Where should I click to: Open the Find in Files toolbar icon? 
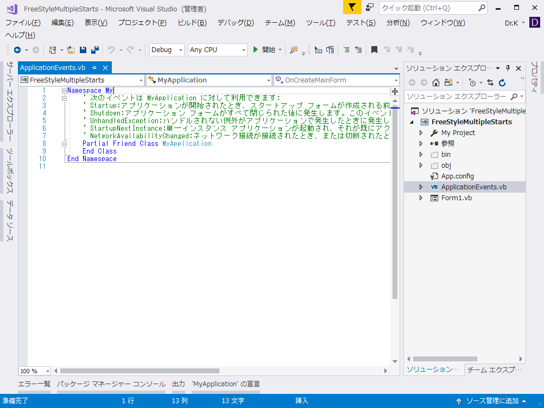pos(292,49)
